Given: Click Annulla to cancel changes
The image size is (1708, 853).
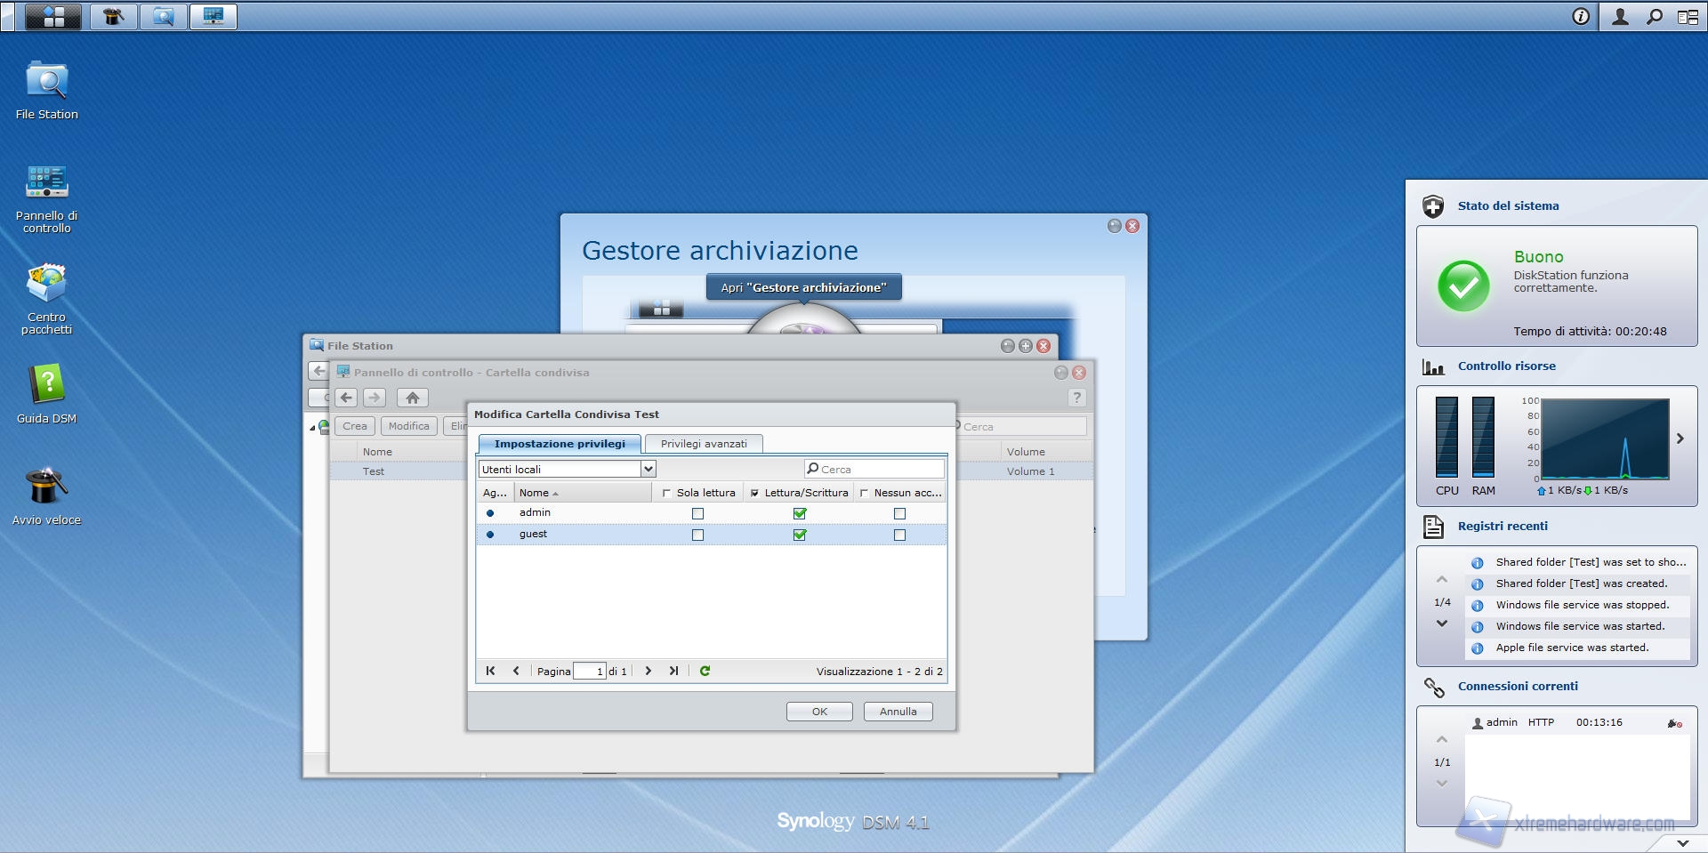Looking at the screenshot, I should point(898,712).
